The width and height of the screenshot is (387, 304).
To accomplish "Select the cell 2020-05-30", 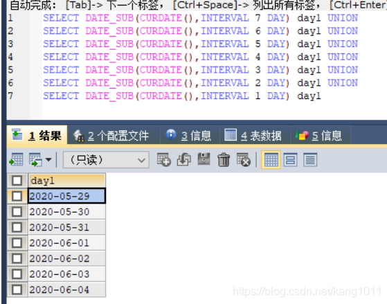I will (x=67, y=212).
